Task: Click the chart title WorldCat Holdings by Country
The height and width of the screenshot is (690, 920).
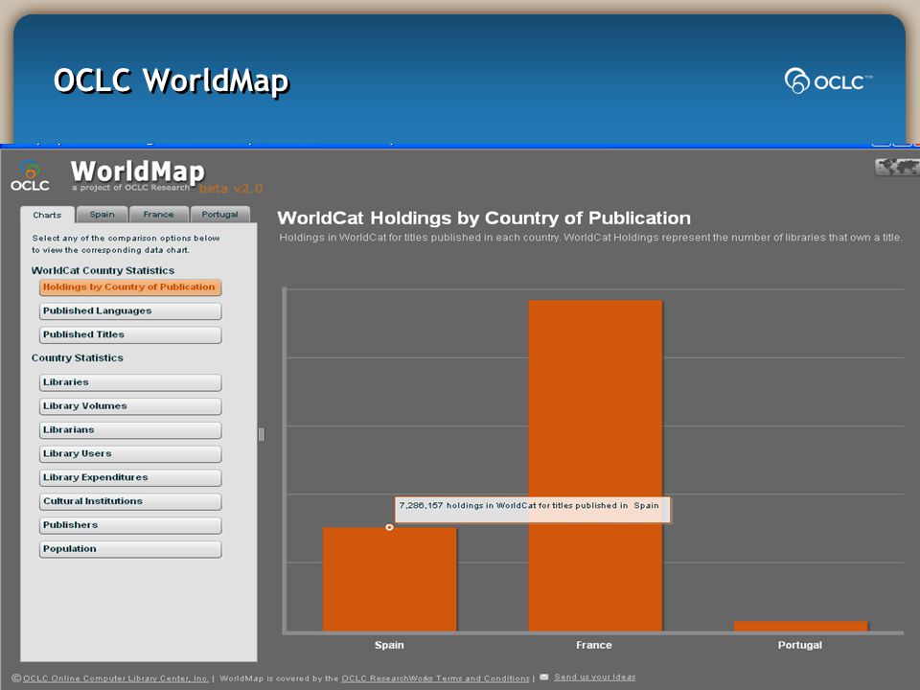Action: [484, 218]
